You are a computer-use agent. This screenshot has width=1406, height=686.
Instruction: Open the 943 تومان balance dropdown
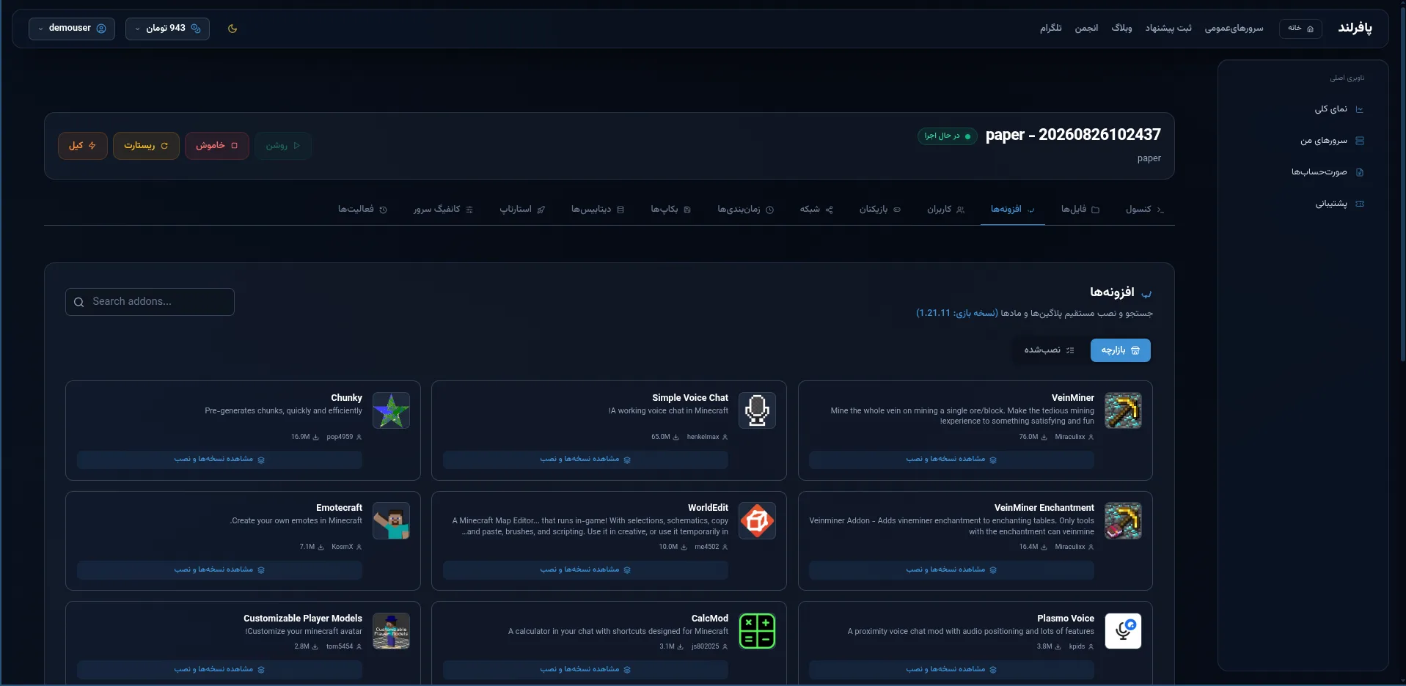click(167, 29)
